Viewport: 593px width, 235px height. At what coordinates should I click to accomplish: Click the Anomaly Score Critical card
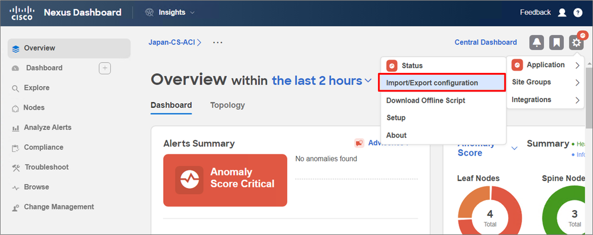pyautogui.click(x=225, y=180)
